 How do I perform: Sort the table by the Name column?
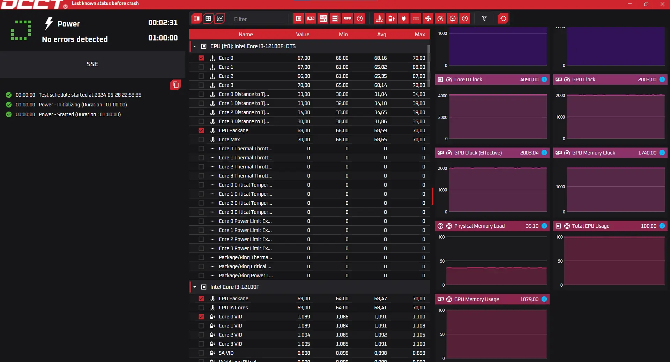tap(246, 34)
